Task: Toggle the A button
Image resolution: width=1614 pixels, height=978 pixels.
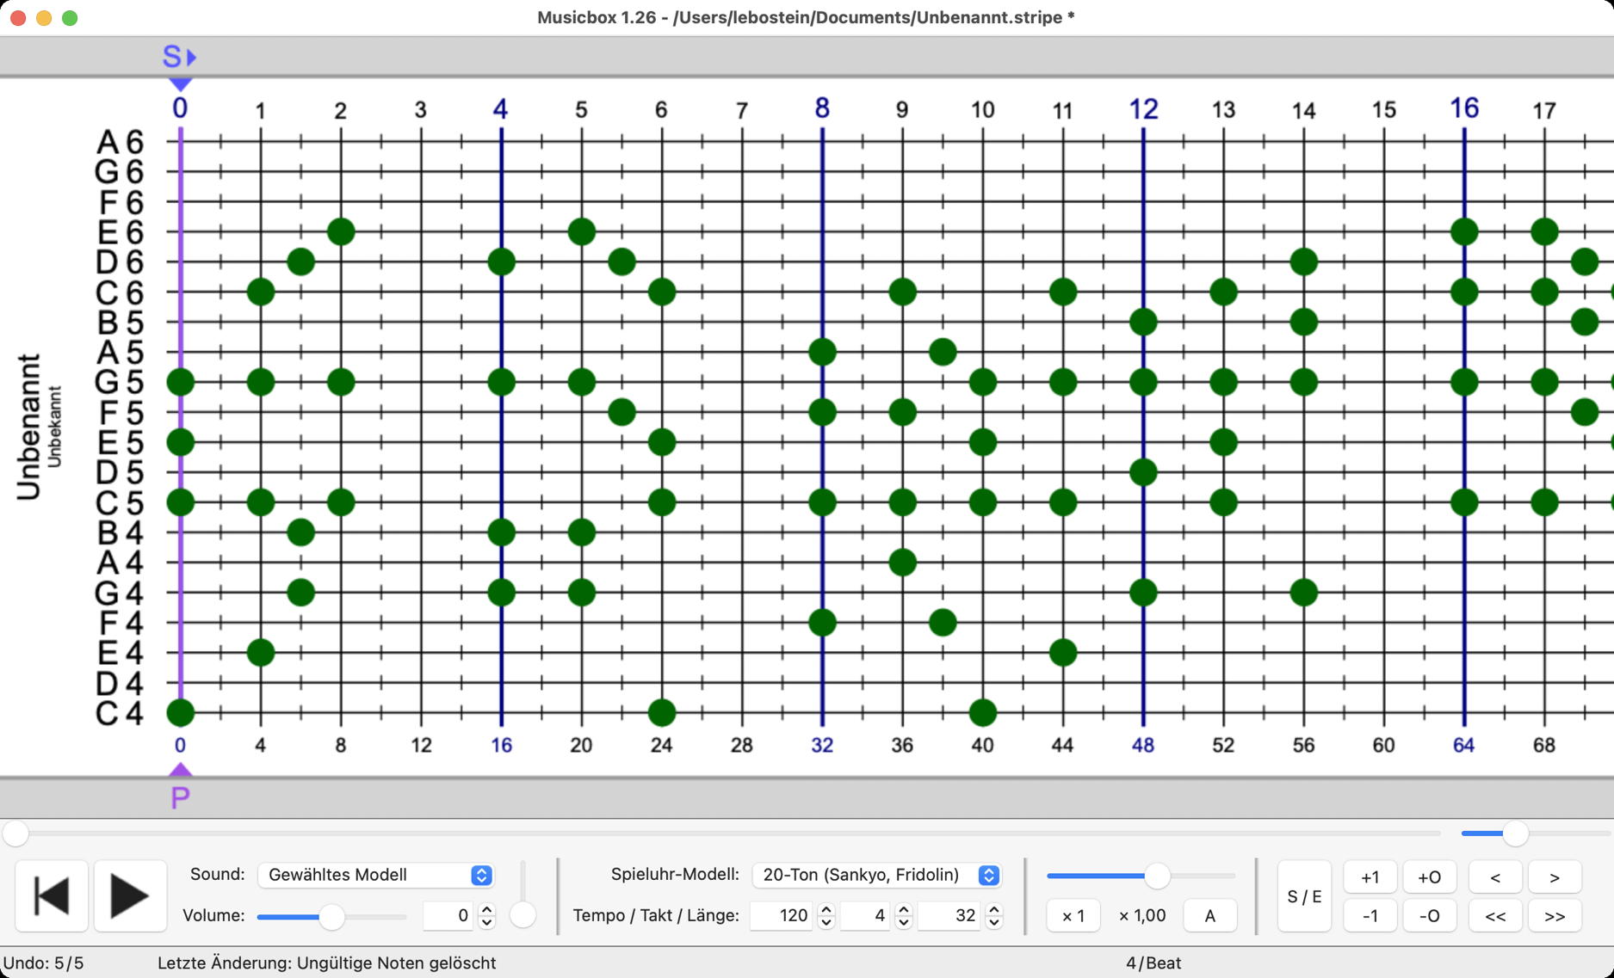Action: 1209,916
